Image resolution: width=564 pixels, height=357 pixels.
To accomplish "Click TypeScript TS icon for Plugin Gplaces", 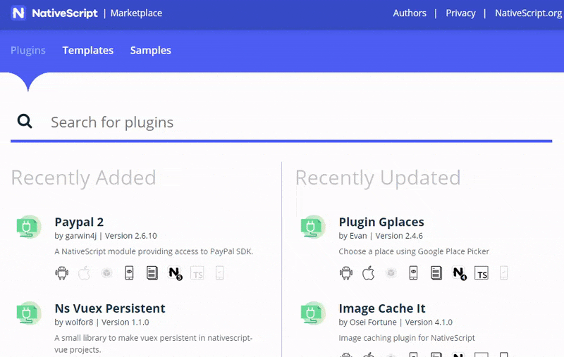I will (x=482, y=273).
